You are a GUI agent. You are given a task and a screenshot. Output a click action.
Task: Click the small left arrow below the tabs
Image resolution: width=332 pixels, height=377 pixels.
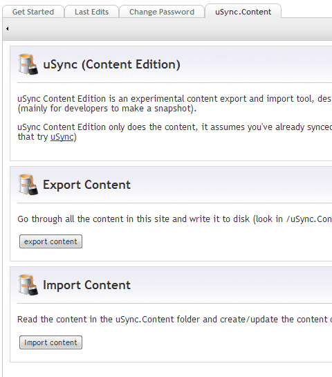8,28
